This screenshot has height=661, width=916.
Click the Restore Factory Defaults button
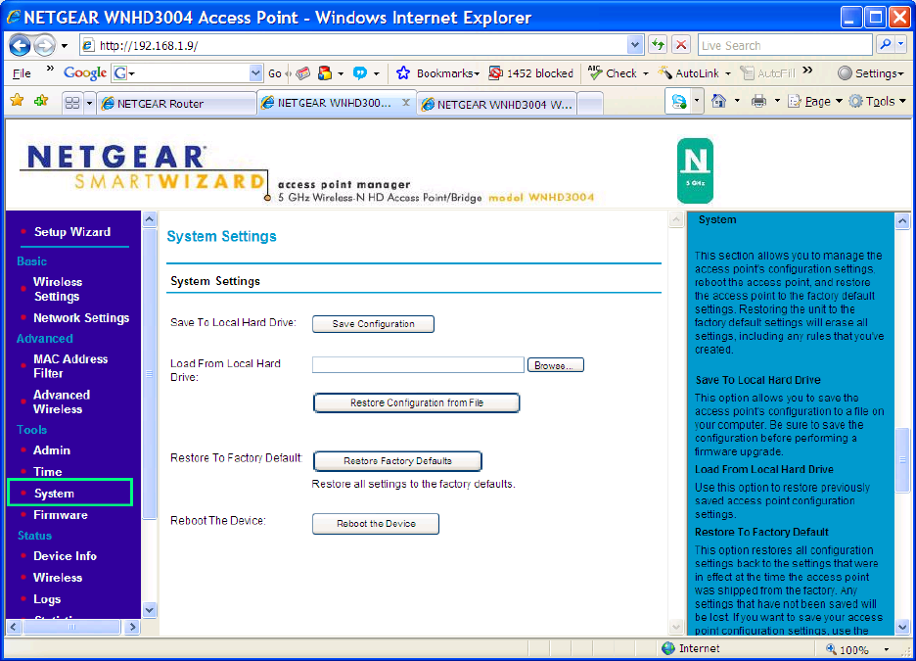point(397,461)
